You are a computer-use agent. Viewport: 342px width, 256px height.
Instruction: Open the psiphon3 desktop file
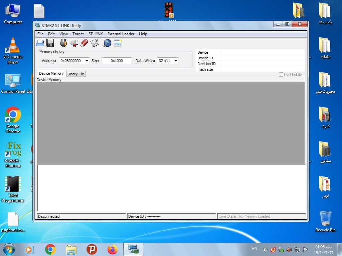coord(13,222)
